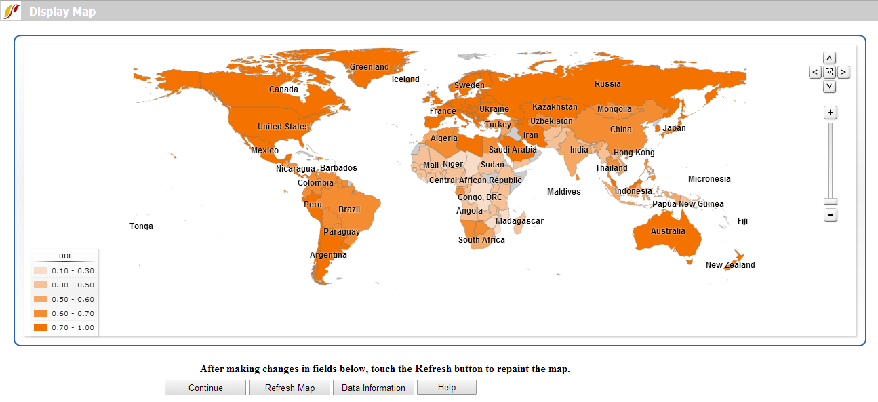Viewport: 878px width, 402px height.
Task: Click the pan up arrow icon
Action: point(829,58)
